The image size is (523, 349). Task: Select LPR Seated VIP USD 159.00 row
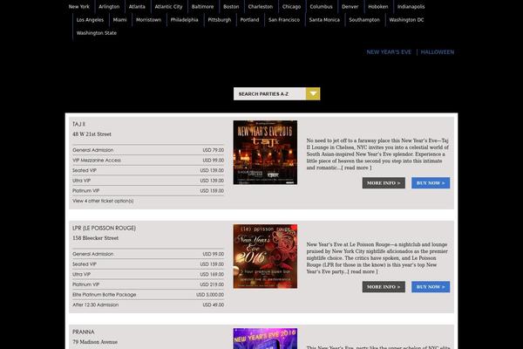(x=148, y=264)
